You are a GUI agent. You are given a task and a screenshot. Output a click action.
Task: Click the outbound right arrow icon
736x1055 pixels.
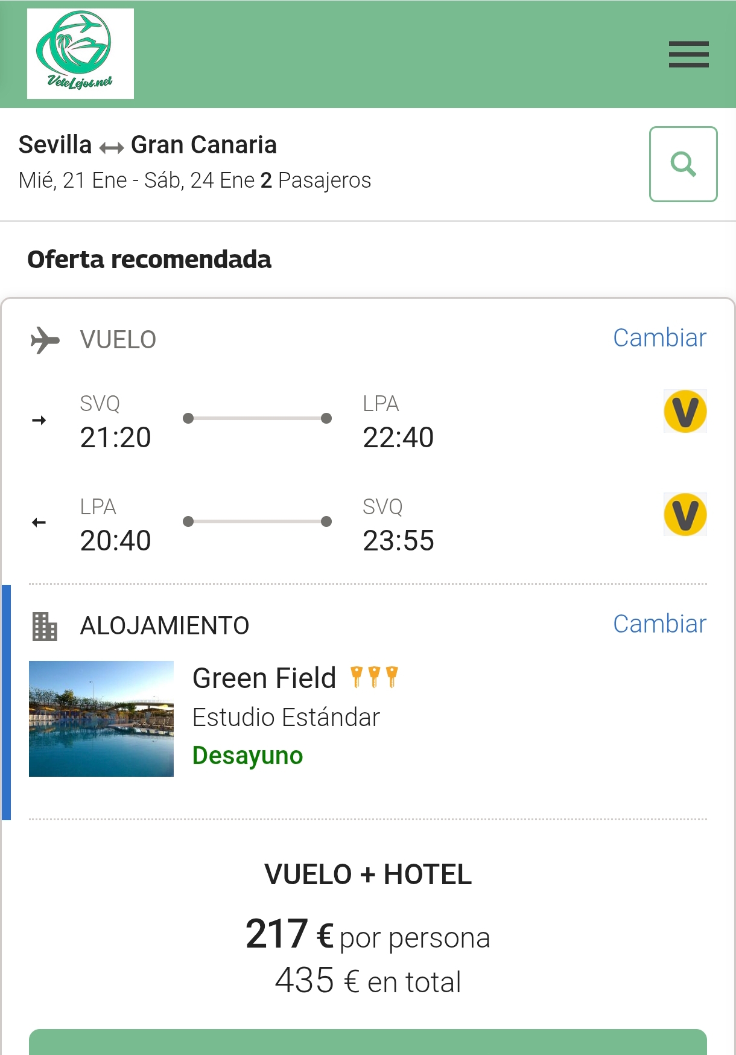click(39, 420)
